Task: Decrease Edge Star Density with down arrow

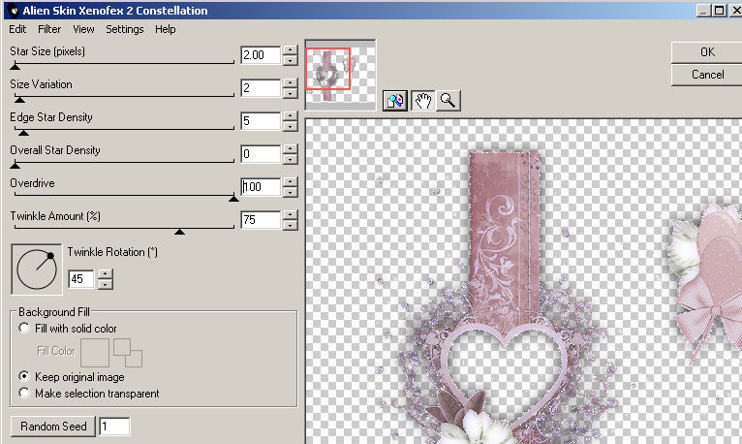Action: tap(290, 126)
